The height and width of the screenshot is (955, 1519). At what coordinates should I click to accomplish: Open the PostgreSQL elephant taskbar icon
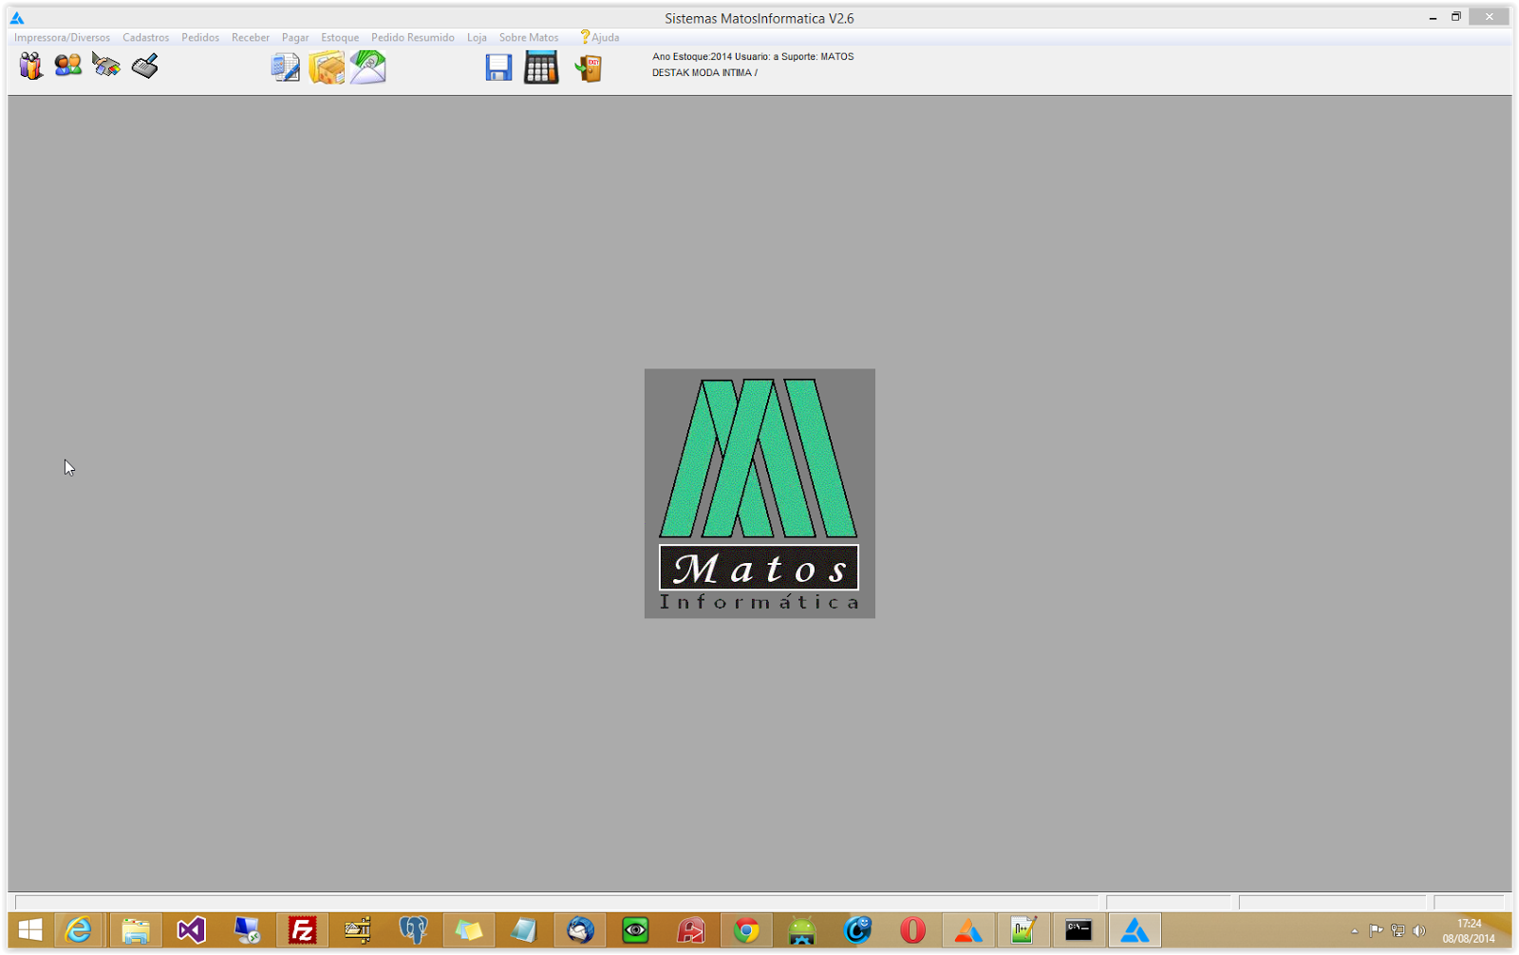point(413,930)
